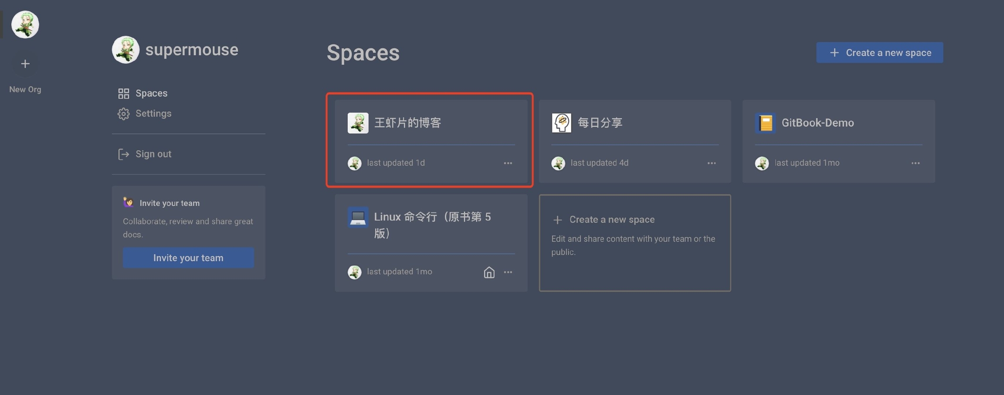Screen dimensions: 1004x395
Task: Sign out of the account
Action: 153,154
